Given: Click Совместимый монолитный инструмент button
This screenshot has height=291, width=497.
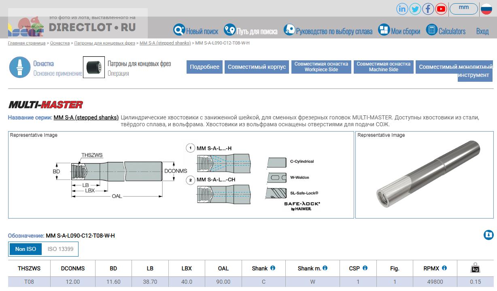Looking at the screenshot, I should coord(455,71).
